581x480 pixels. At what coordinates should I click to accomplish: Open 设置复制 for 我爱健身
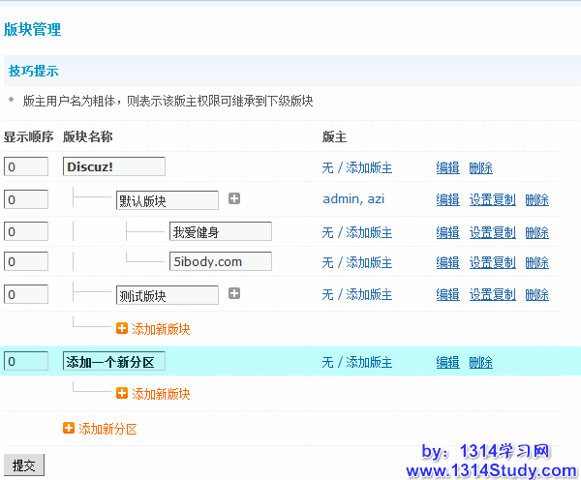pyautogui.click(x=492, y=232)
